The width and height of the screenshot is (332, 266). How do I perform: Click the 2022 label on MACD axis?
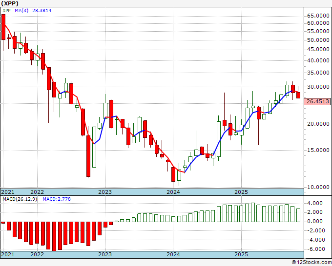(37, 254)
